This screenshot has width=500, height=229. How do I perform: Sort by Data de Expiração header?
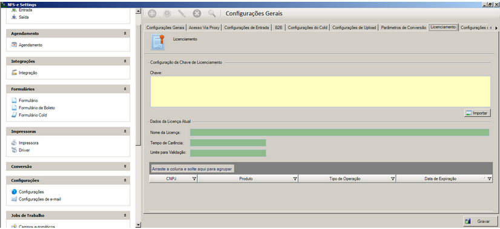pos(440,179)
